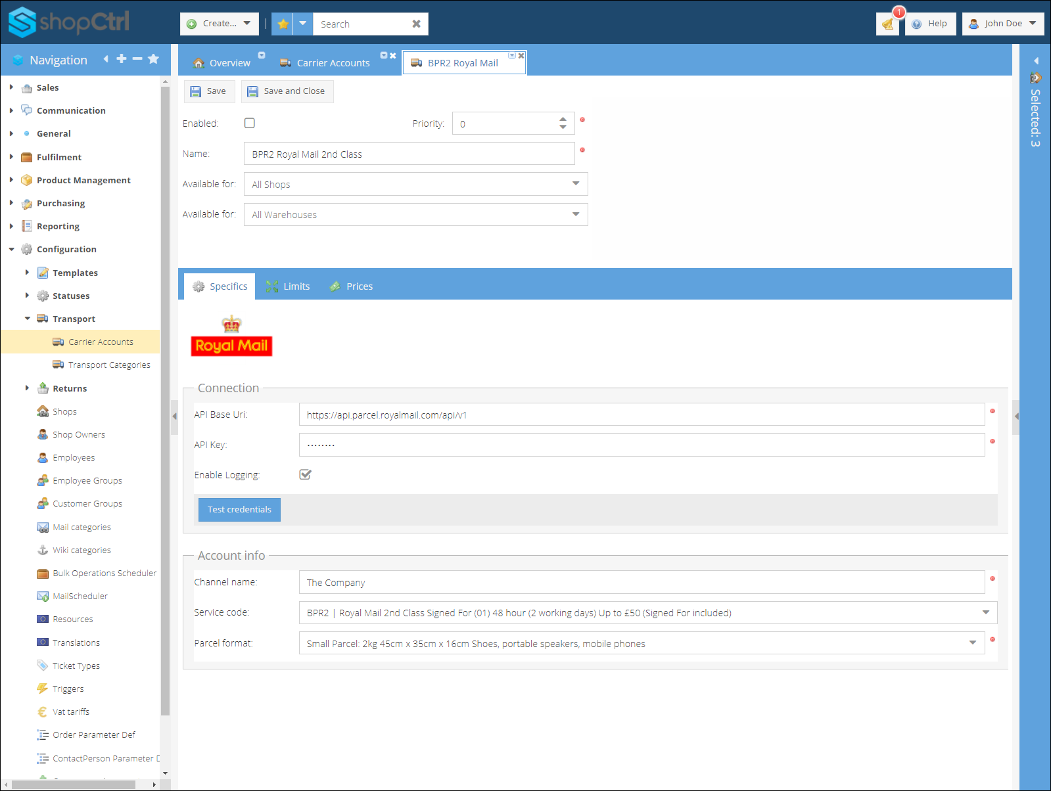Click the Configuration gear icon
This screenshot has height=791, width=1051.
tap(27, 250)
